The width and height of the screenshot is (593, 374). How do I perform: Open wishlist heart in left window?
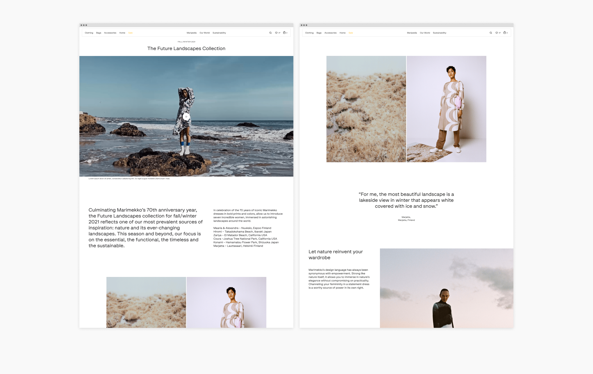point(276,33)
